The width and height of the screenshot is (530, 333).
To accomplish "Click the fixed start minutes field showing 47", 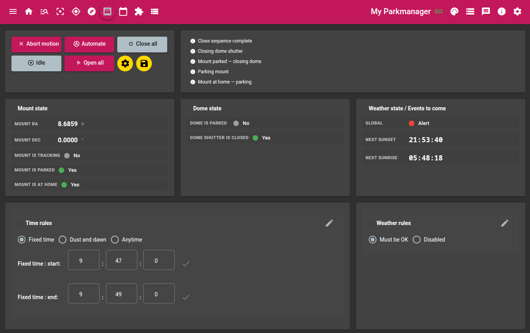I will pyautogui.click(x=122, y=260).
